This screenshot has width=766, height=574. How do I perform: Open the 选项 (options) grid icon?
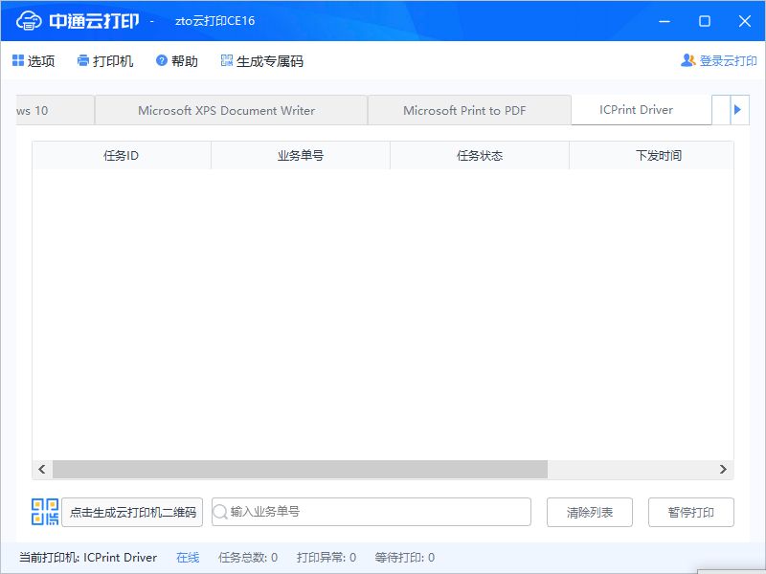click(19, 60)
